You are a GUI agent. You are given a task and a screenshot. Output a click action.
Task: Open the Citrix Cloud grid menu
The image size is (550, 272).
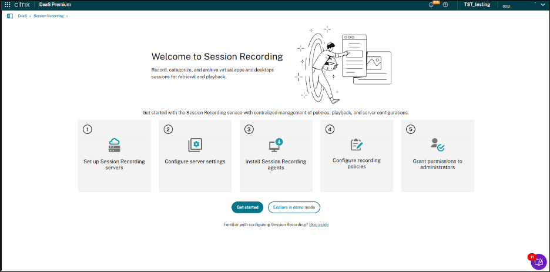click(8, 4)
